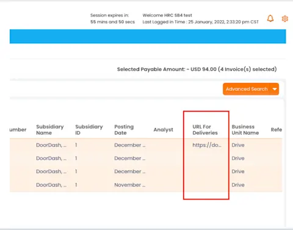Click the Welcome HRC SB4 test text
This screenshot has height=230, width=293.
pos(167,15)
